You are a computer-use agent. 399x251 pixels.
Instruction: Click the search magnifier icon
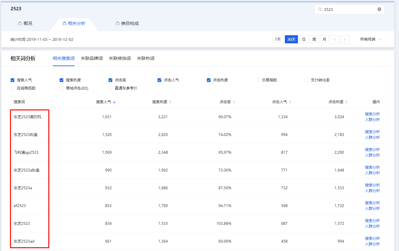click(320, 9)
